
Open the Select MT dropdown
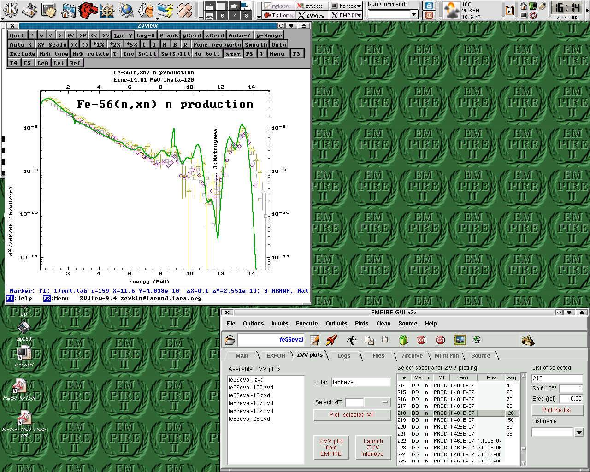click(x=377, y=402)
